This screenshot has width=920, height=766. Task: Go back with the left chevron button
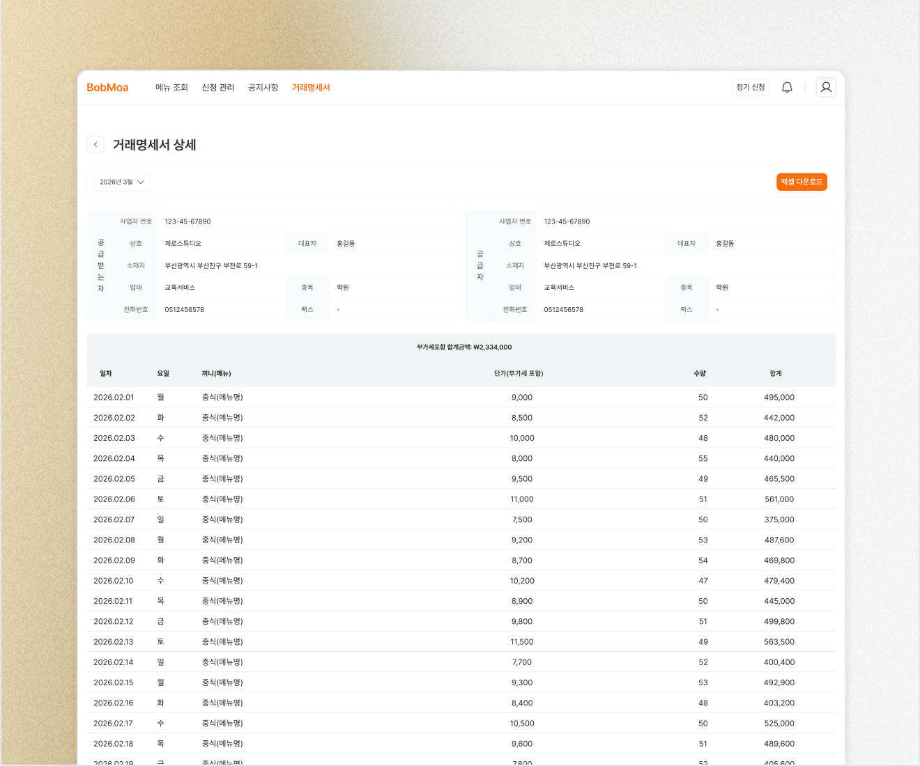(95, 144)
